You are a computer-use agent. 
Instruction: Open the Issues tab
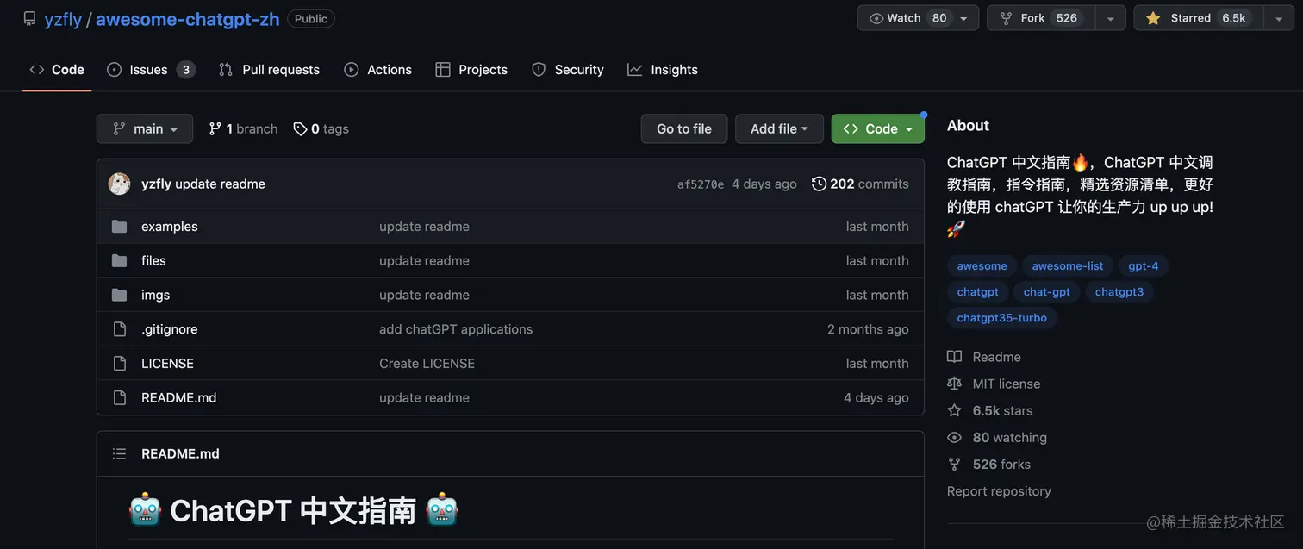coord(151,70)
